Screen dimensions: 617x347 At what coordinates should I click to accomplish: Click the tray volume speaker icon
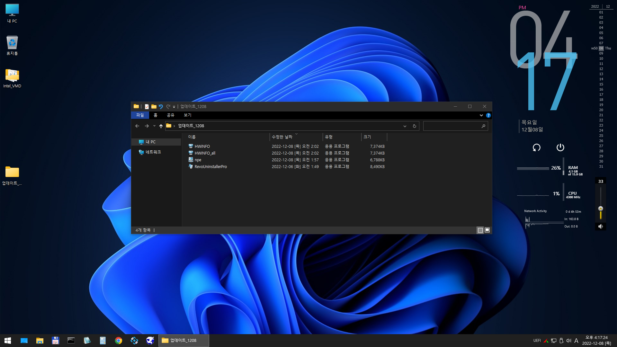[x=569, y=341]
